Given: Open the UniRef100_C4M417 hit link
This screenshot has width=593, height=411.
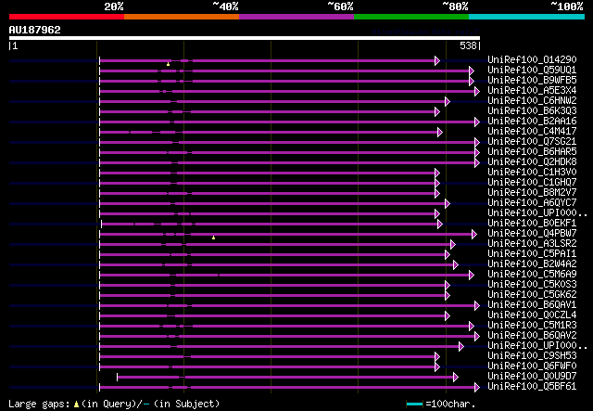Looking at the screenshot, I should pyautogui.click(x=532, y=131).
